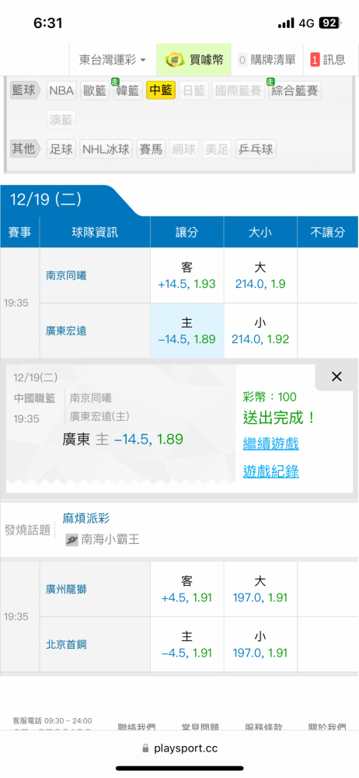Pick the NHL冰球 category
This screenshot has height=778, width=359.
tap(106, 149)
